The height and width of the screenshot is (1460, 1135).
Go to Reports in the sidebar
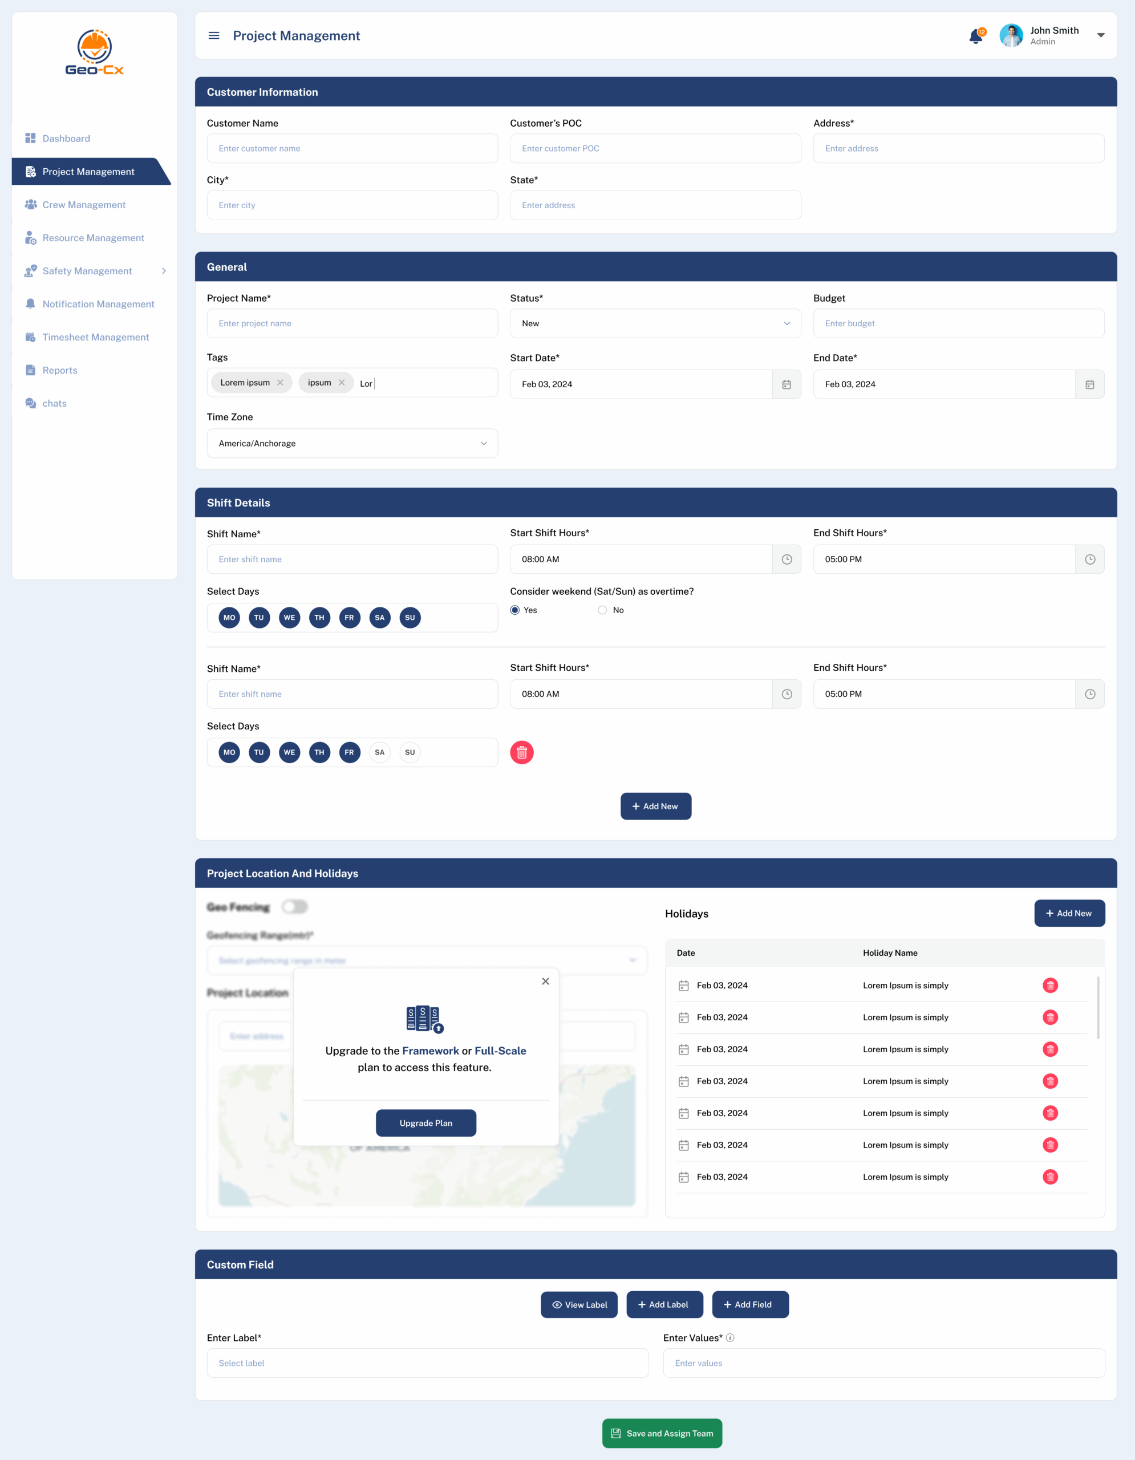pos(59,370)
